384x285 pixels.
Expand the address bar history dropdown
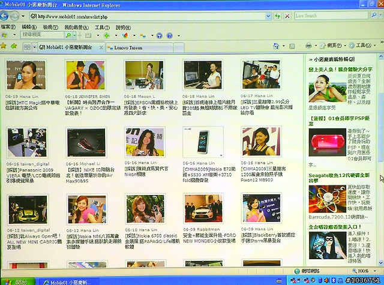click(x=268, y=16)
